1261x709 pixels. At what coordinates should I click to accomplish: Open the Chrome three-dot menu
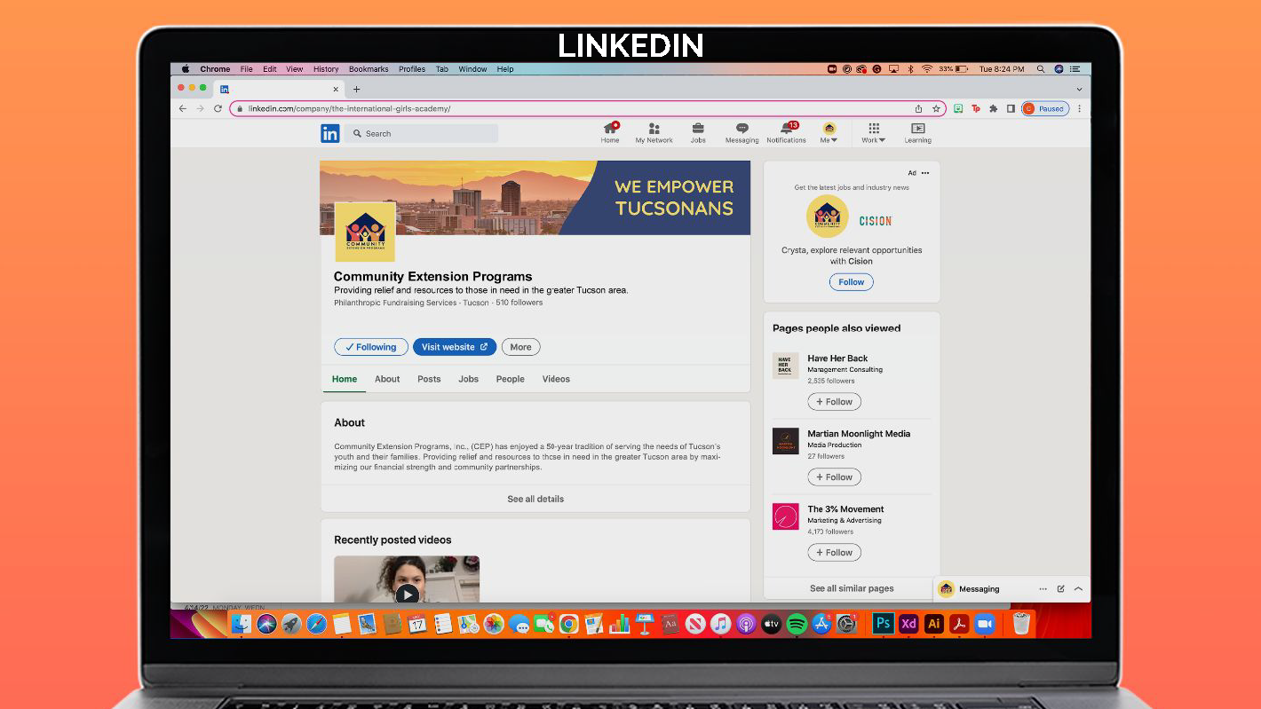(1080, 109)
